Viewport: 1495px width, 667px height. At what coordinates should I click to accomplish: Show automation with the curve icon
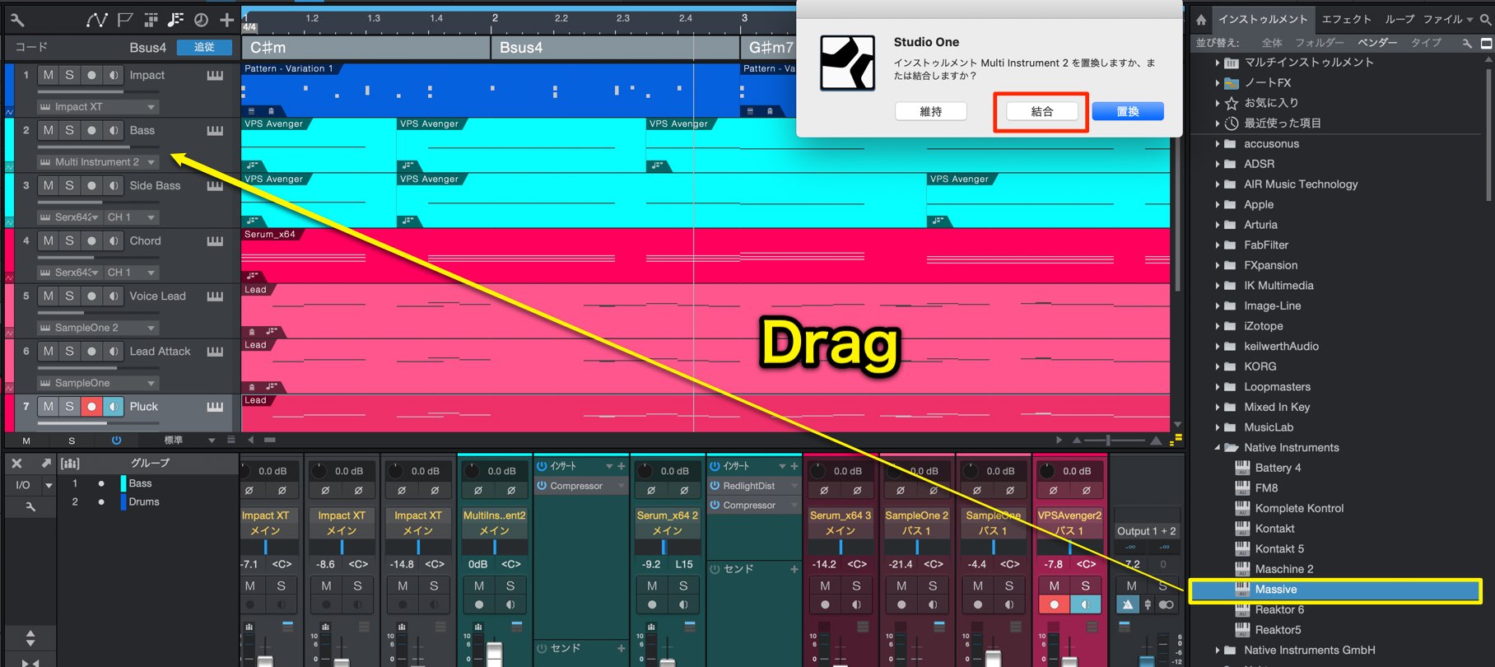97,19
